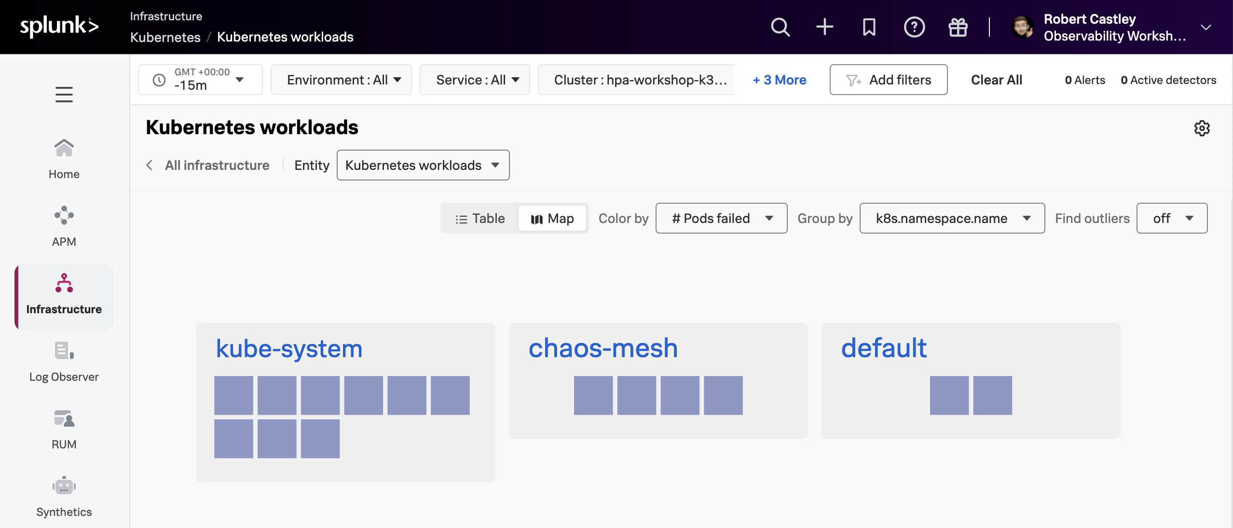The image size is (1233, 528).
Task: Expand the Environment filter dropdown
Action: (341, 79)
